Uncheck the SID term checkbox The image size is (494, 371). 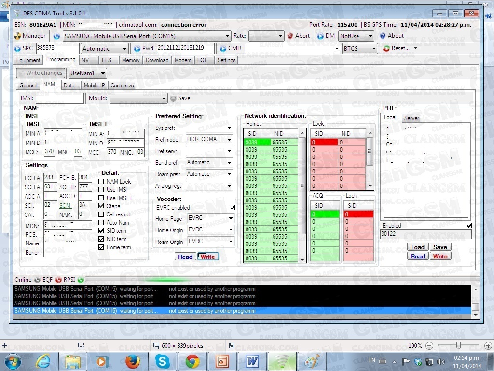(x=101, y=230)
